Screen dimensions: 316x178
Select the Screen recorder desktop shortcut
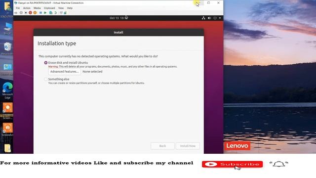7,111
